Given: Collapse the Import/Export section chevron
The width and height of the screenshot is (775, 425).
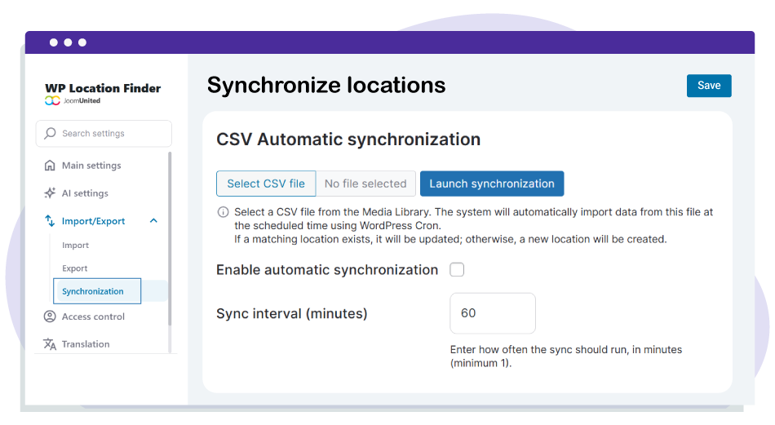Looking at the screenshot, I should click(x=153, y=221).
